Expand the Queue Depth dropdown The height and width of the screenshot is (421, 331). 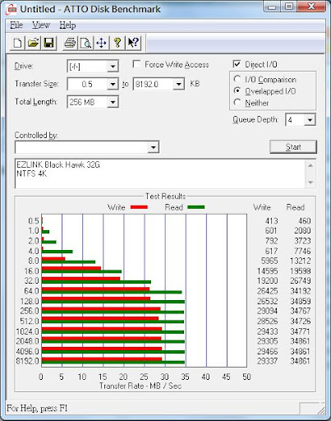[x=310, y=120]
